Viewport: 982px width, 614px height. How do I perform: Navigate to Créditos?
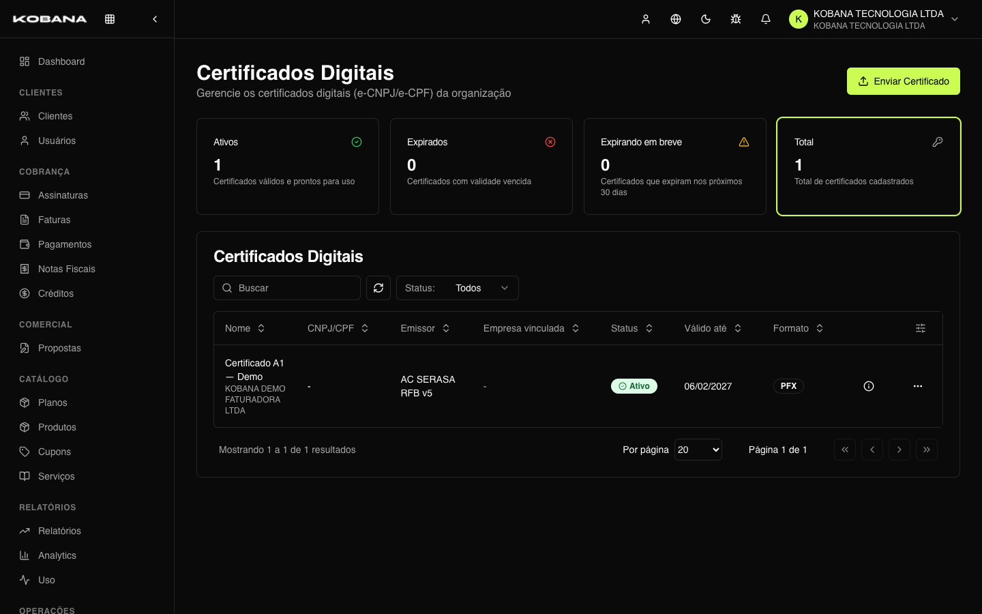click(x=87, y=293)
